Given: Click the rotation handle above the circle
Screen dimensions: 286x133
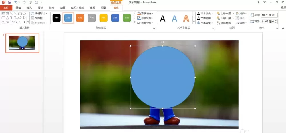Looking at the screenshot, I should coord(163,42).
